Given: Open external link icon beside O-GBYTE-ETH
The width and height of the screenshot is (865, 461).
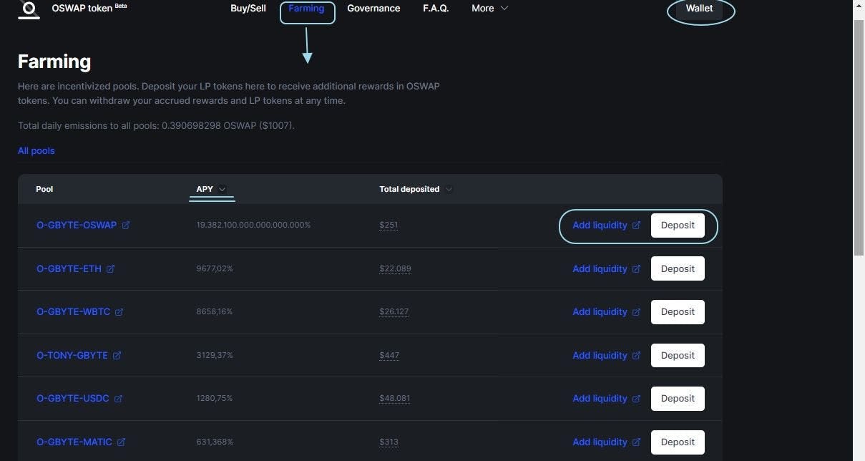Looking at the screenshot, I should coord(111,269).
